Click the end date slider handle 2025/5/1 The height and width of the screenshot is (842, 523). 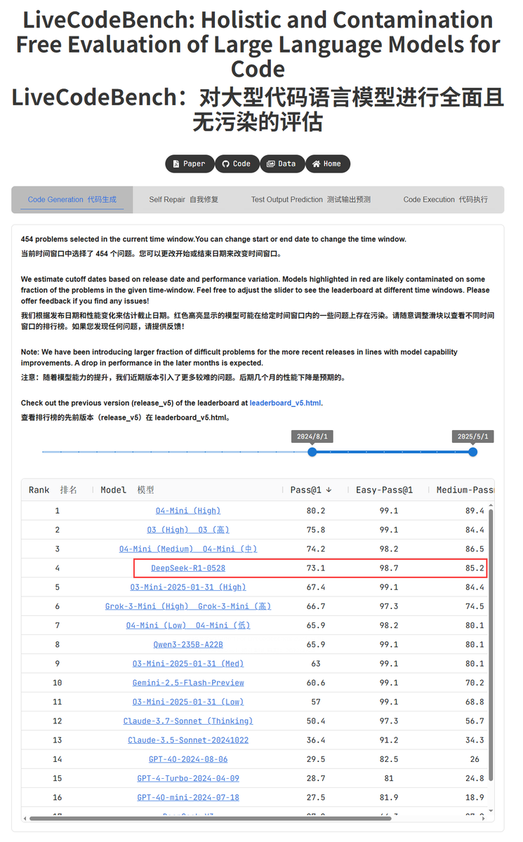click(473, 452)
